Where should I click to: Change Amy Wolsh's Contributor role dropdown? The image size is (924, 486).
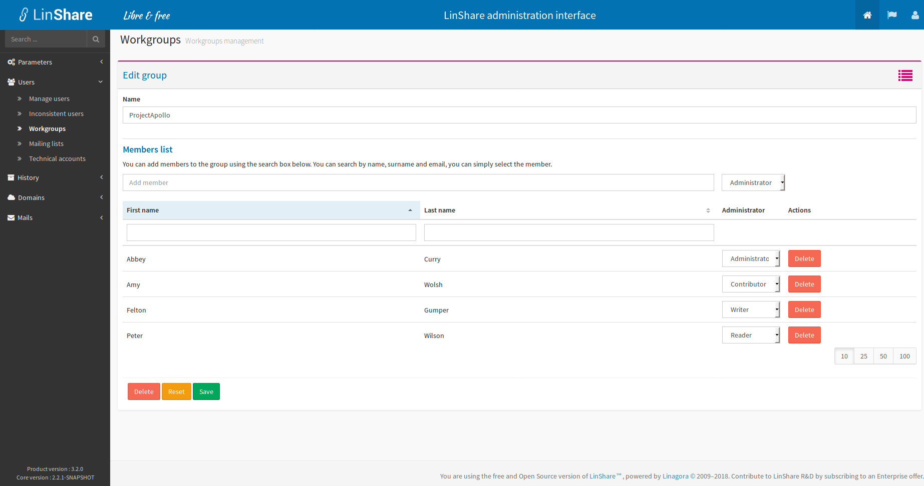pyautogui.click(x=751, y=284)
